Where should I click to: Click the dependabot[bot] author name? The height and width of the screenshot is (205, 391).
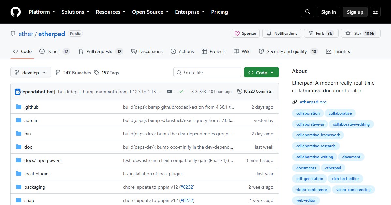click(x=38, y=92)
